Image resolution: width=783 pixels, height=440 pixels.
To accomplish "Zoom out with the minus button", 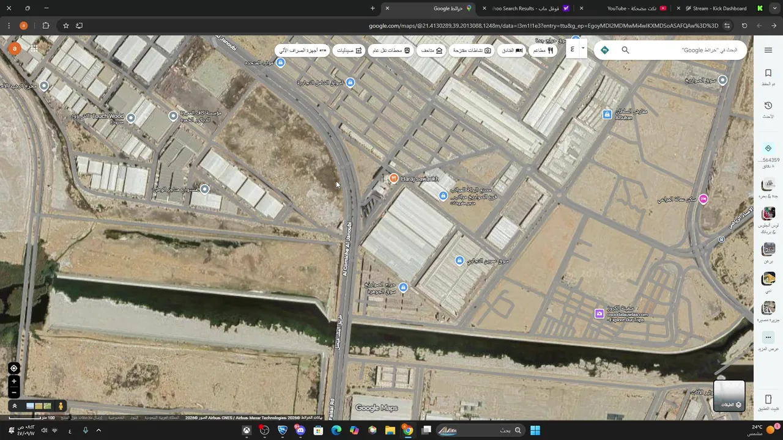I will (13, 392).
